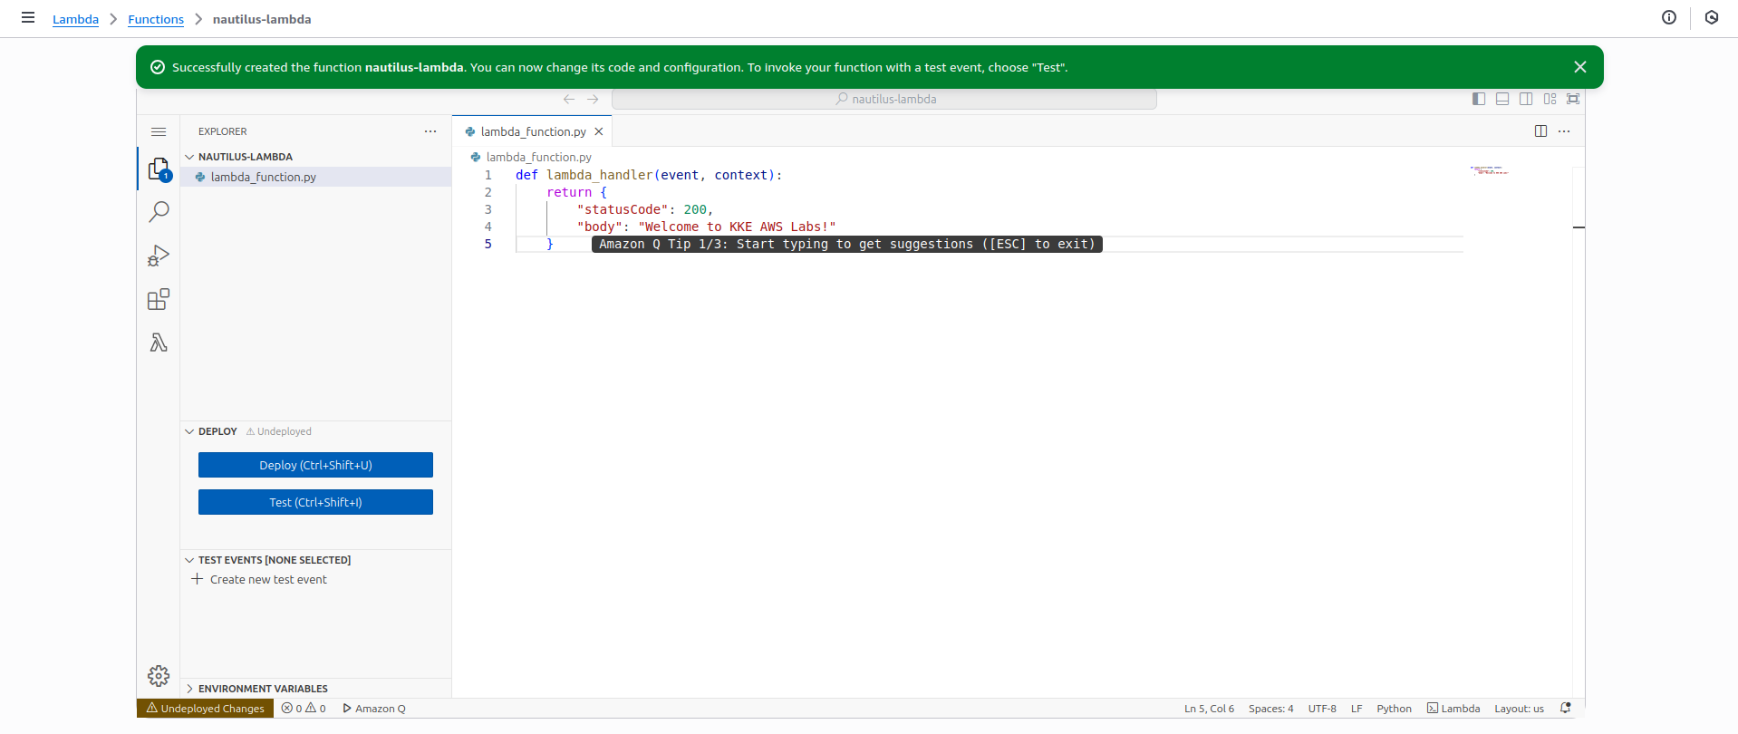The height and width of the screenshot is (734, 1738).
Task: Click lambda_function.py in the editor breadcrumb
Action: 538,157
